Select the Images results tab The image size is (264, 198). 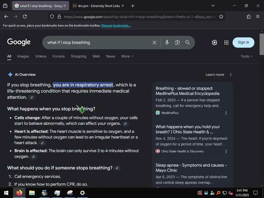pos(23,56)
